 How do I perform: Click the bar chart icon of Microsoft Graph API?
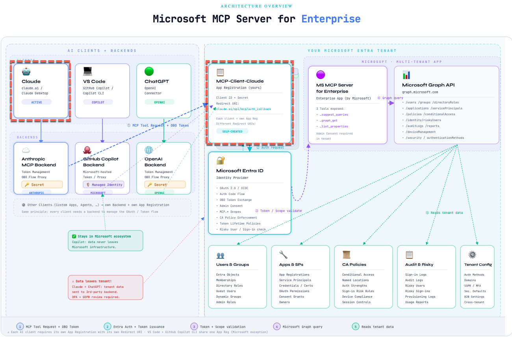click(x=406, y=75)
